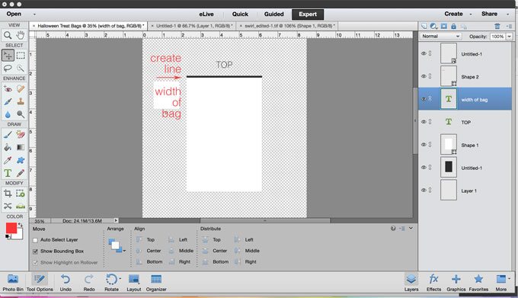Open the swirl_edited-1.tif document tab
This screenshot has width=518, height=298.
click(x=289, y=26)
